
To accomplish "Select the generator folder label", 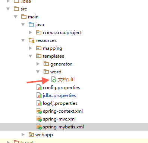I will coord(61,64).
